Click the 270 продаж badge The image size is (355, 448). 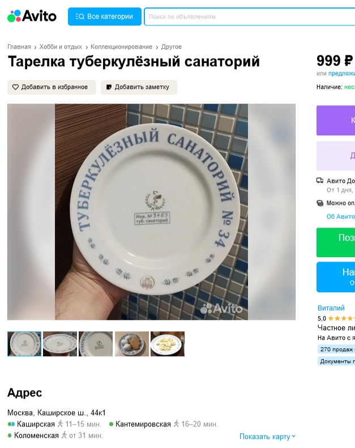(336, 349)
